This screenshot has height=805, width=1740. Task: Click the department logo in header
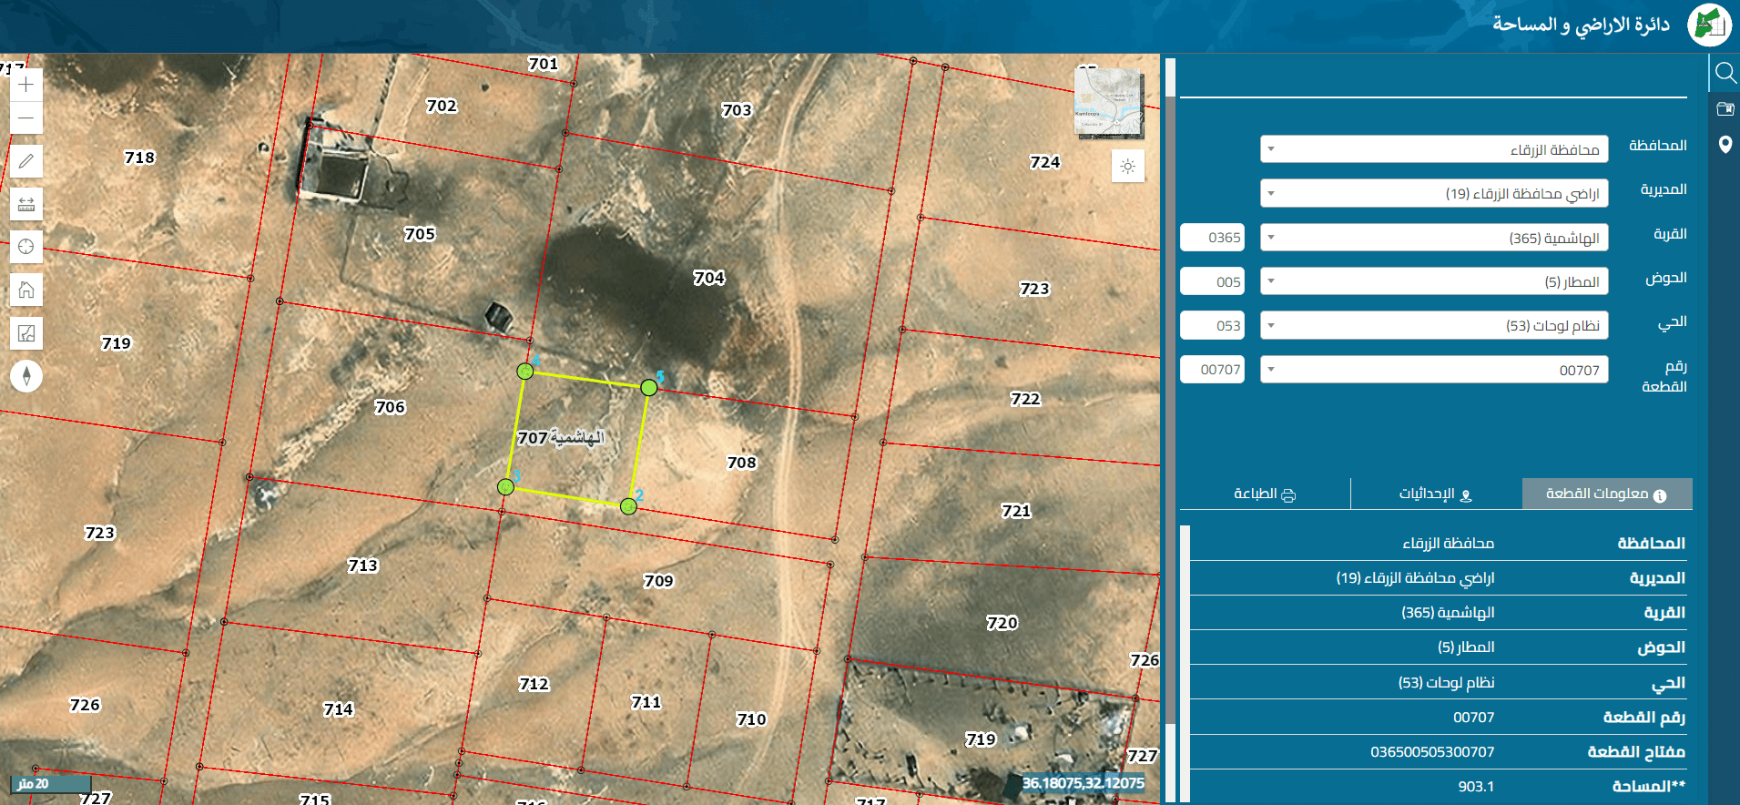click(1709, 25)
